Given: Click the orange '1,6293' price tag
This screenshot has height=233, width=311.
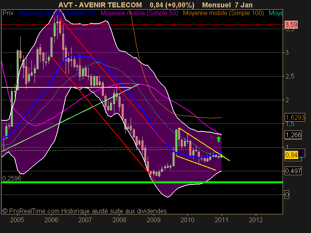Looking at the screenshot, I should (295, 118).
